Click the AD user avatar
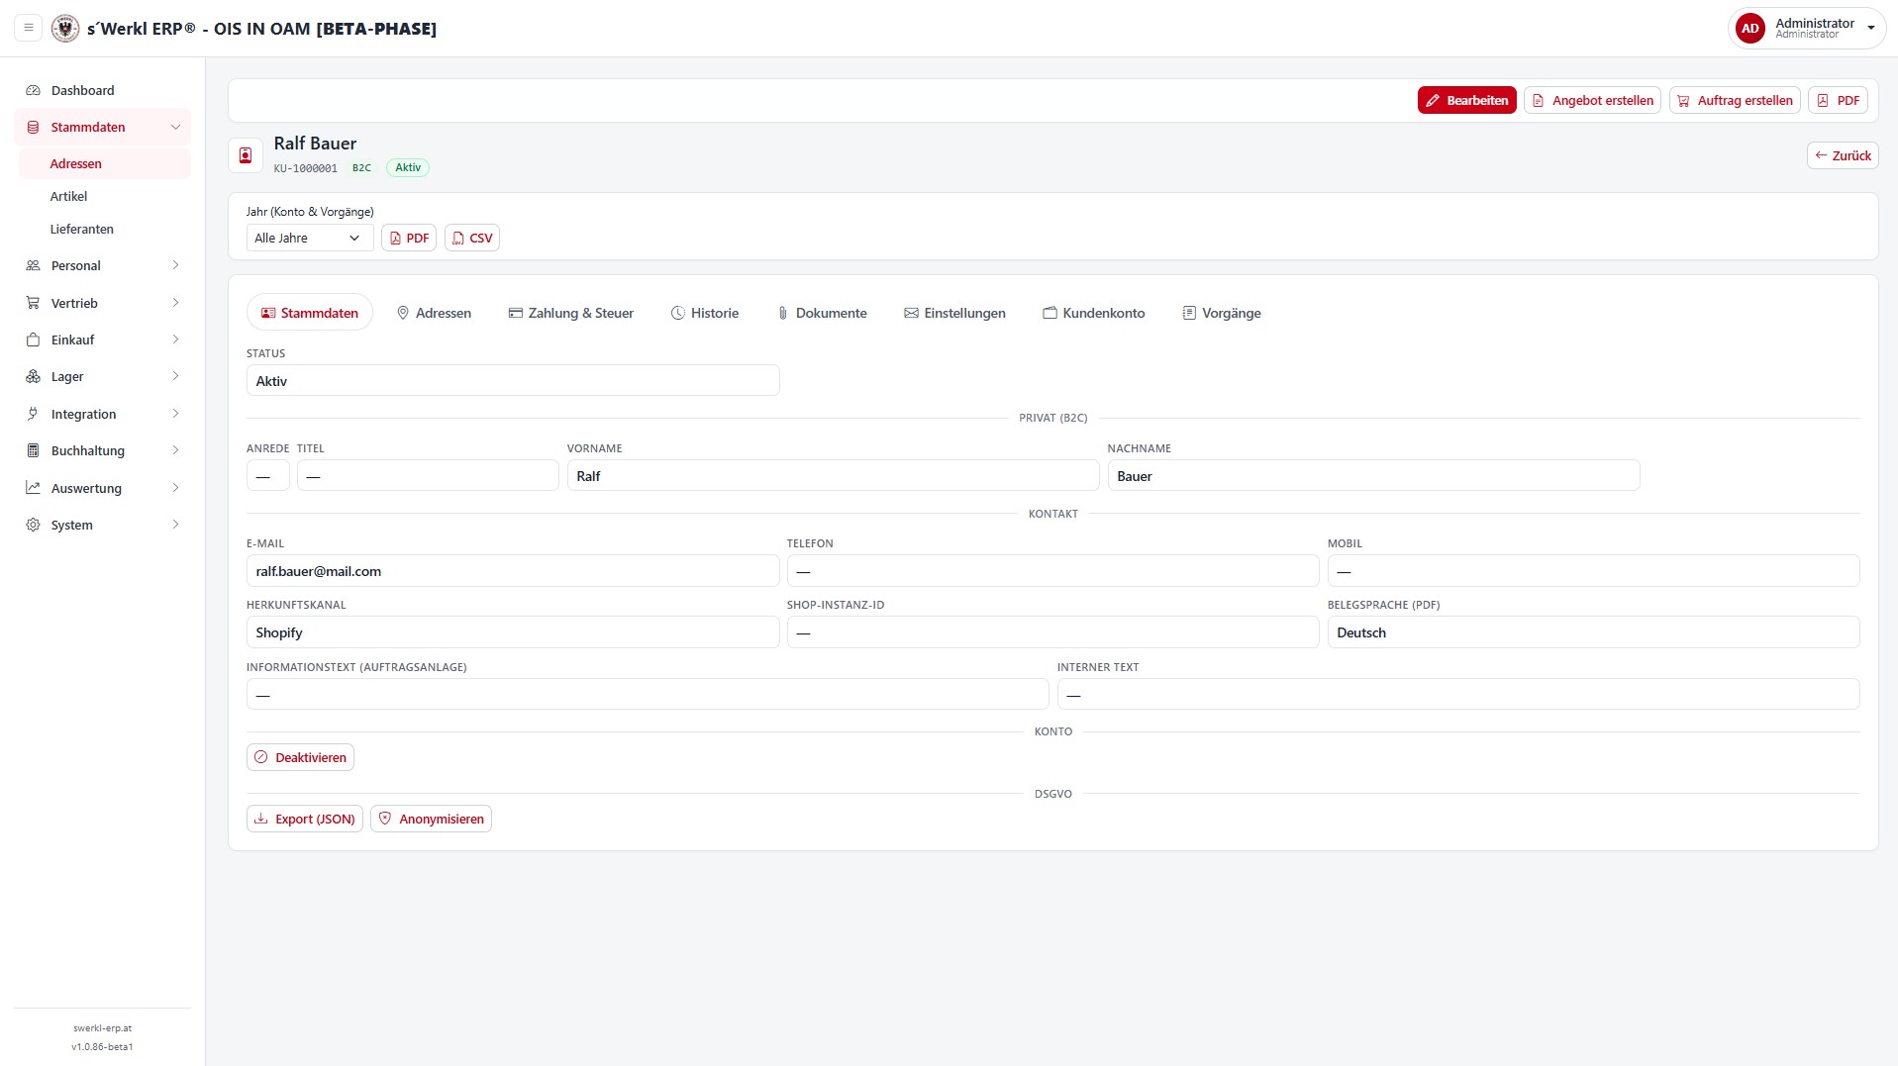Image resolution: width=1898 pixels, height=1066 pixels. click(1749, 28)
